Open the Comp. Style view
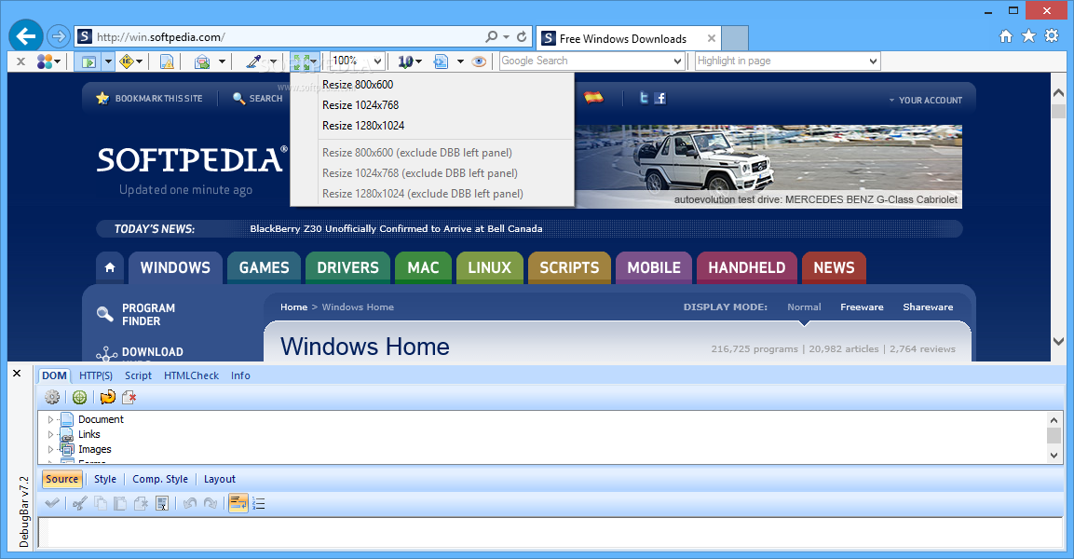Screen dimensions: 1074x559 pos(160,479)
